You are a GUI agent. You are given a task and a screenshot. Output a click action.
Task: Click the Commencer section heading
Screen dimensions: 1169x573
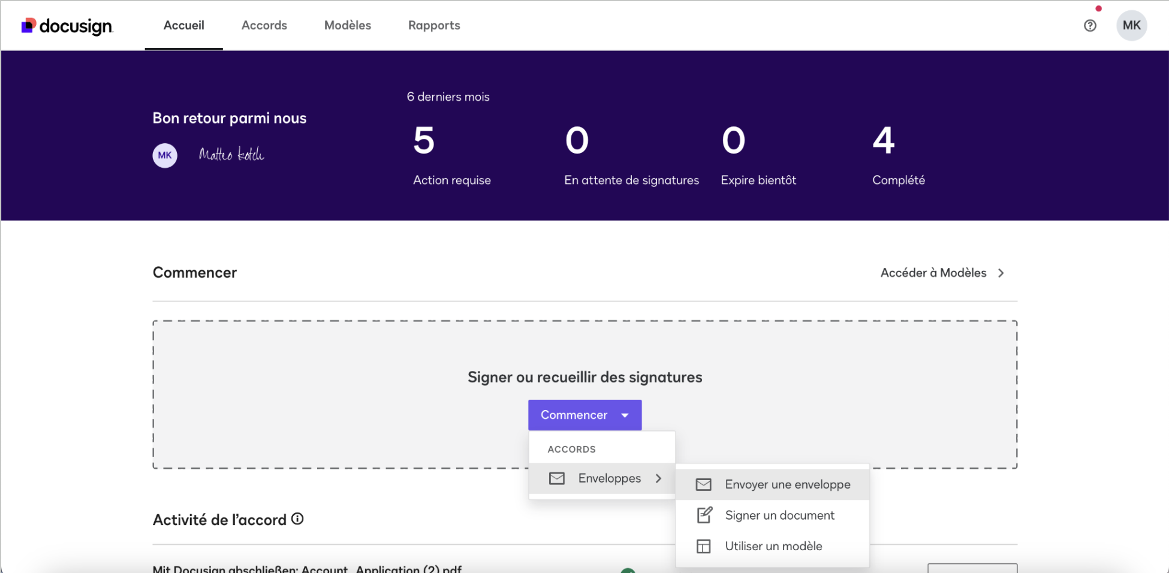click(195, 273)
